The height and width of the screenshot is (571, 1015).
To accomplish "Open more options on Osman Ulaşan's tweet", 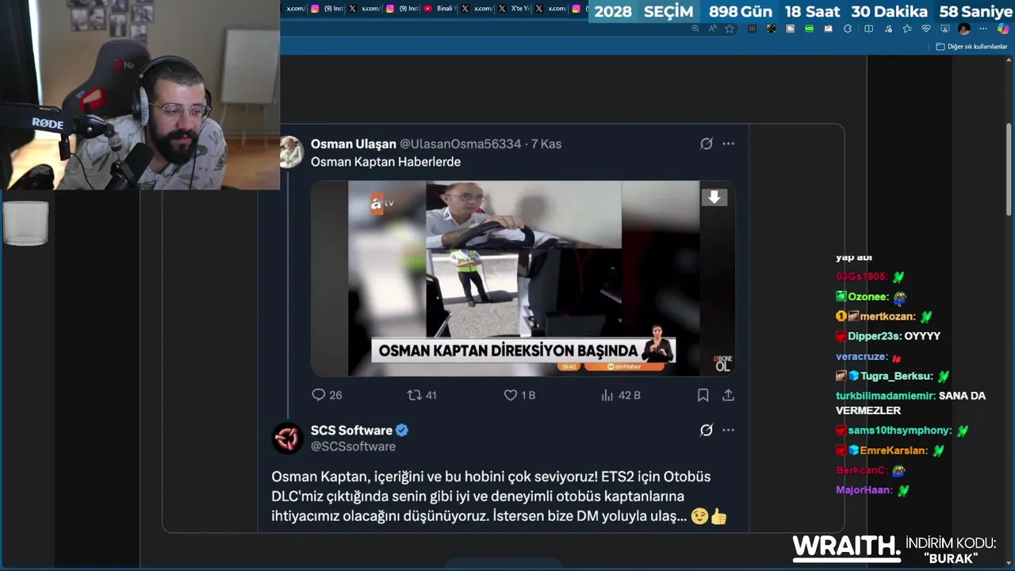I will tap(728, 144).
